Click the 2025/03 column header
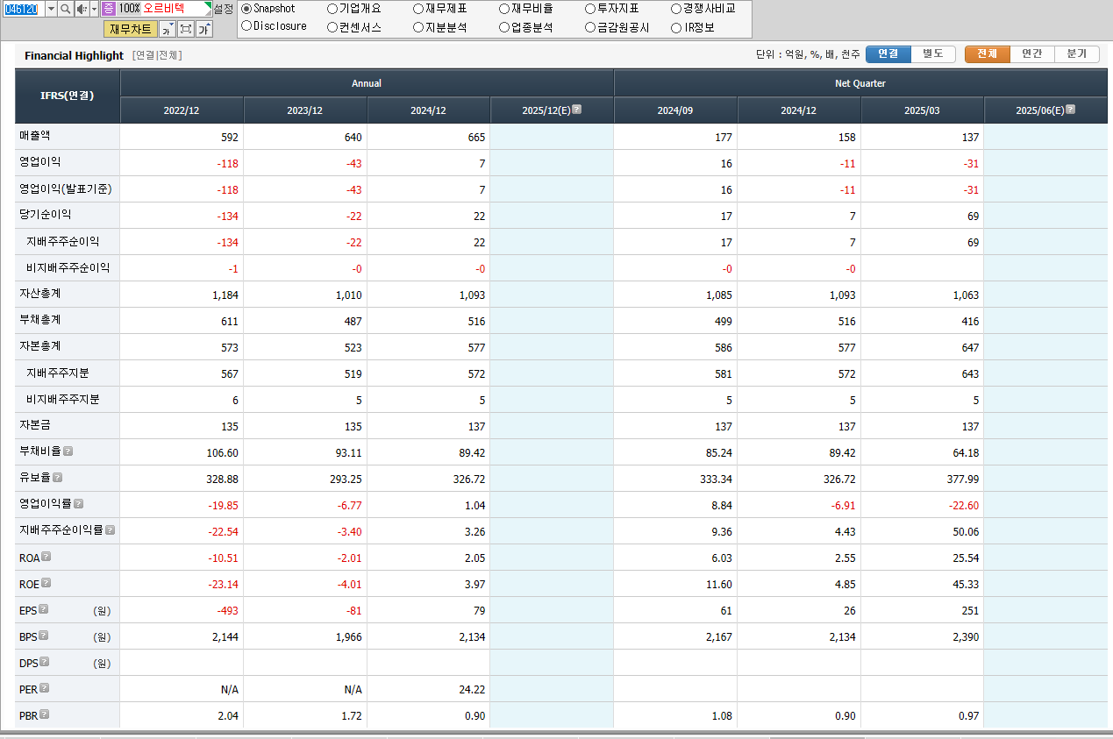The width and height of the screenshot is (1113, 739). 922,110
